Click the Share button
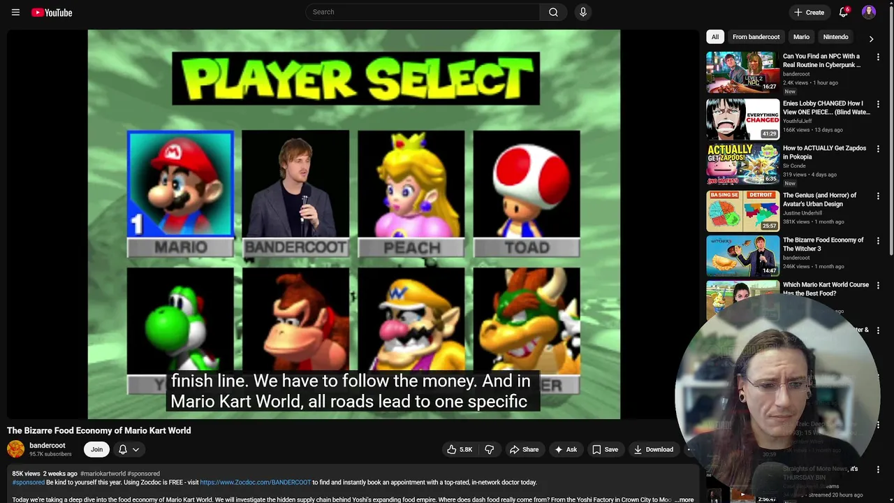Viewport: 894px width, 503px height. pos(524,449)
